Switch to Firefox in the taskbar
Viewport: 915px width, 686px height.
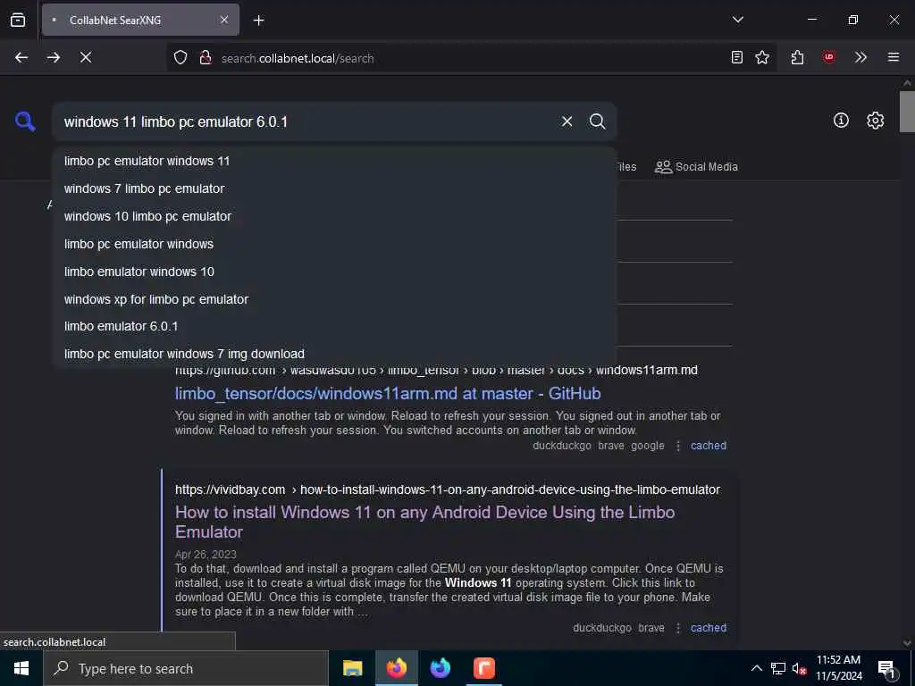click(396, 668)
